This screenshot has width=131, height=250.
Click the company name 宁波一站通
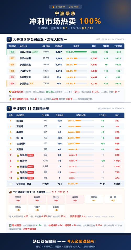[x=25, y=58]
